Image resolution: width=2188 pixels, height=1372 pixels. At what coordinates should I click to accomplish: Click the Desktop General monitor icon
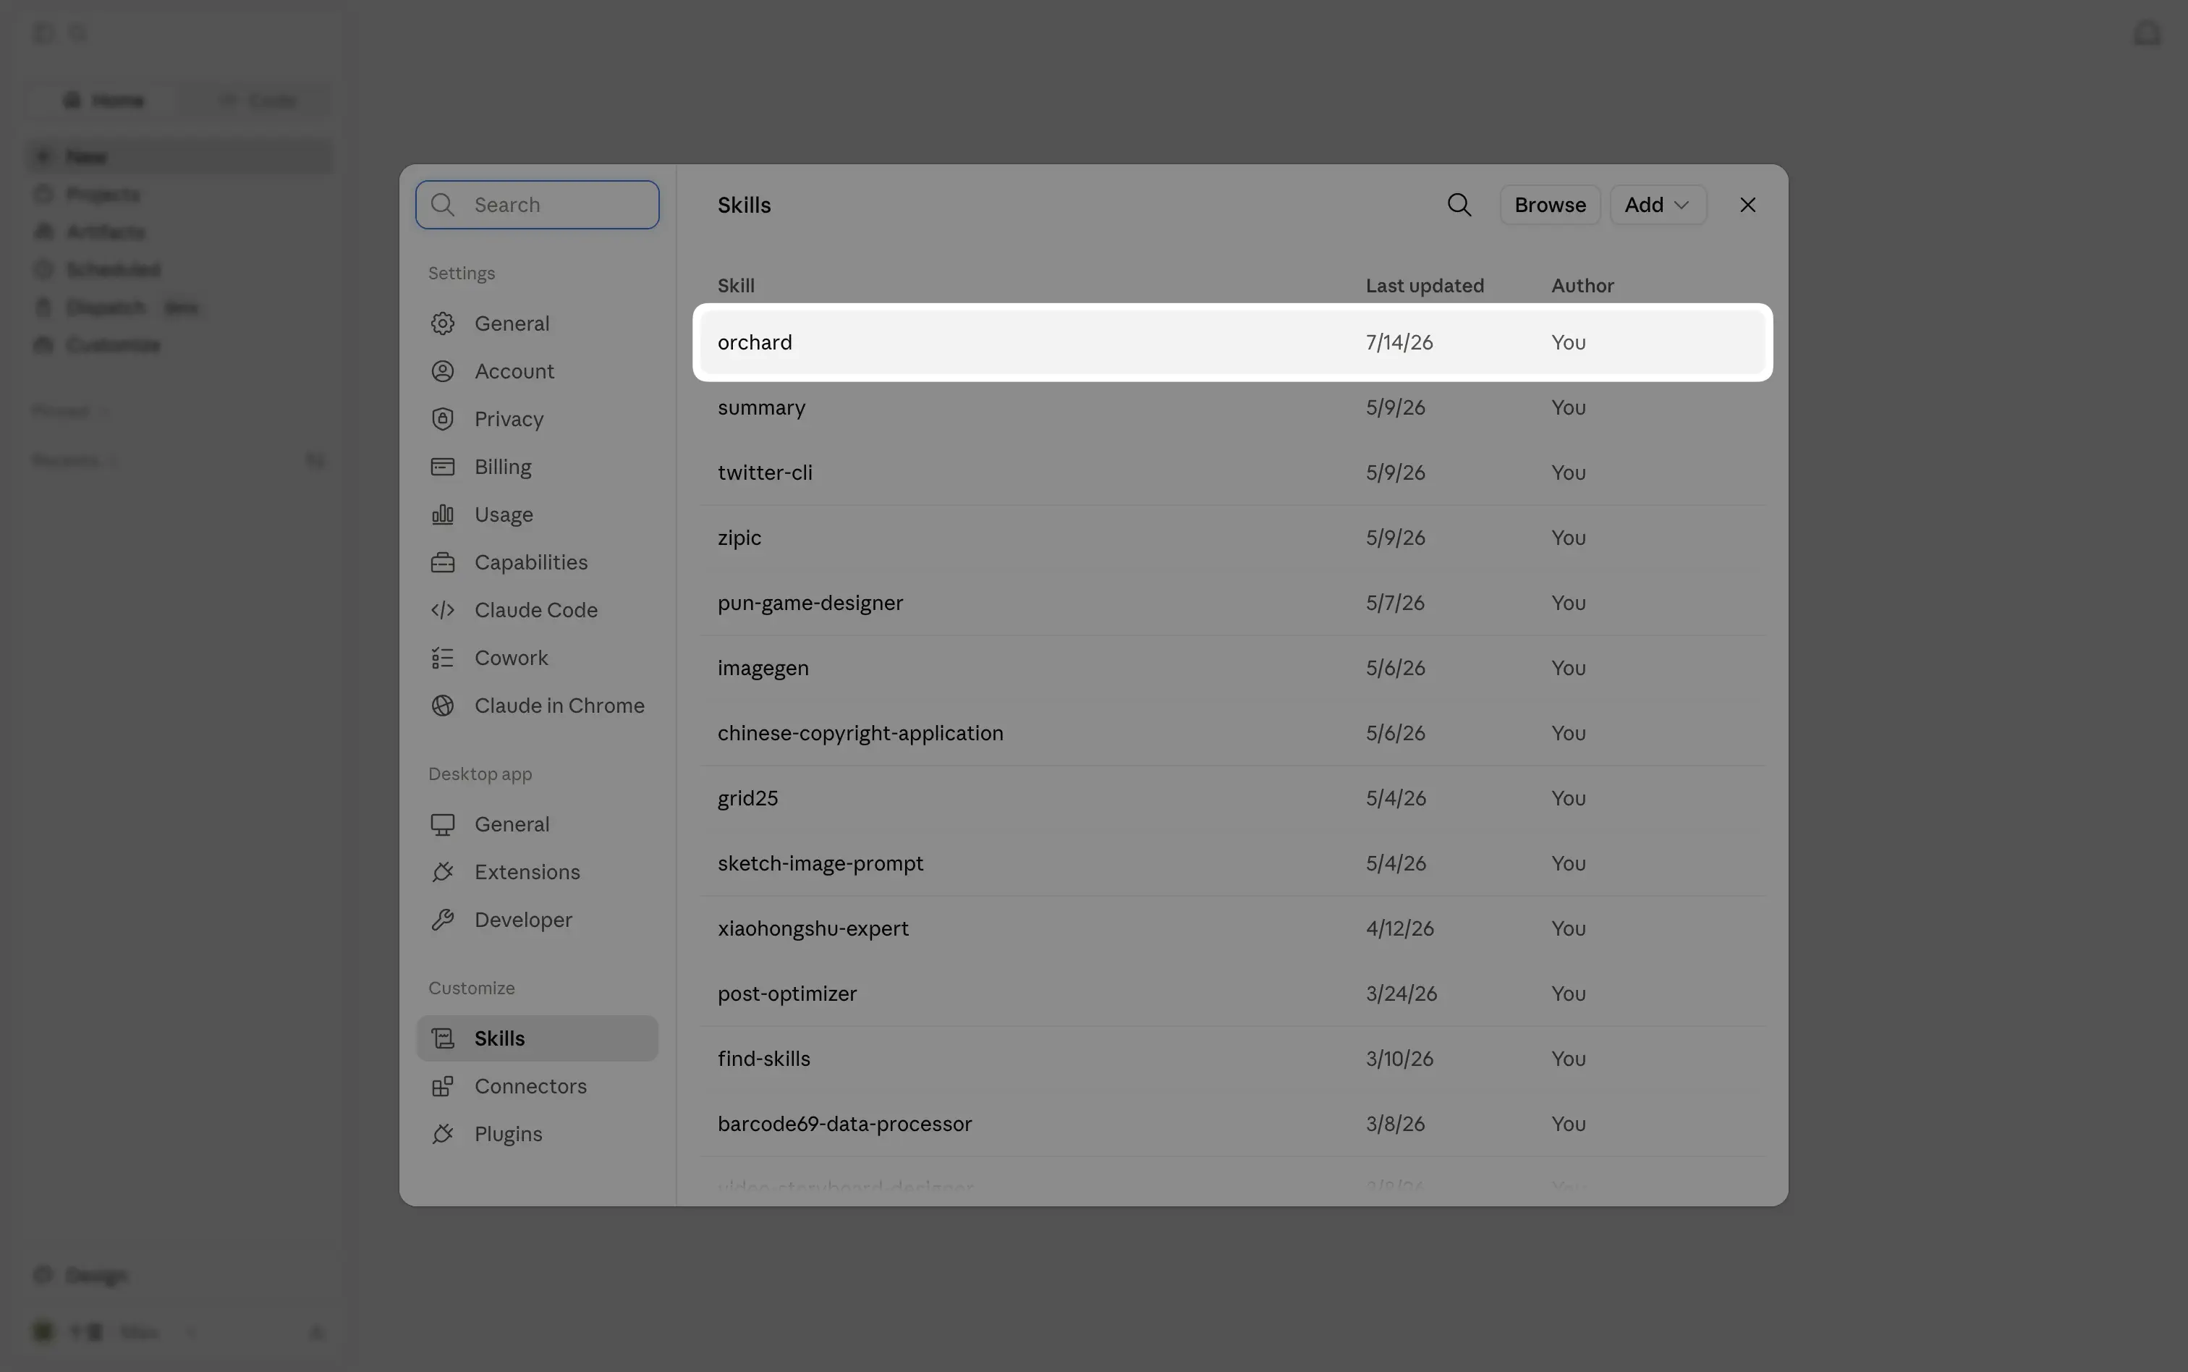pos(443,824)
